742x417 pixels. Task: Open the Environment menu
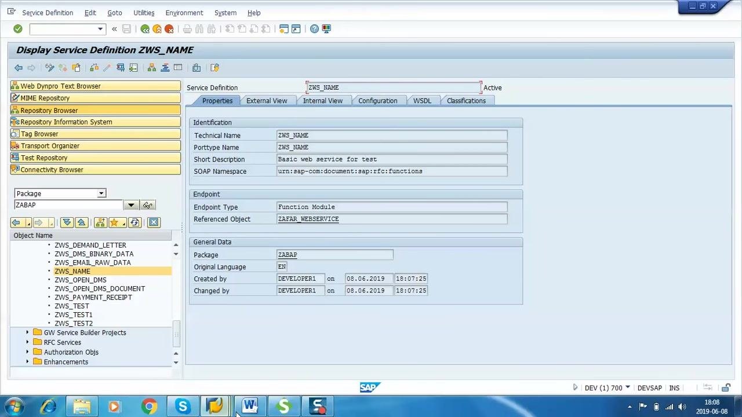(184, 13)
